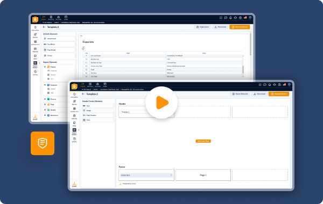323x204 pixels.
Task: Click the date field in the Footer
Action: coord(146,175)
